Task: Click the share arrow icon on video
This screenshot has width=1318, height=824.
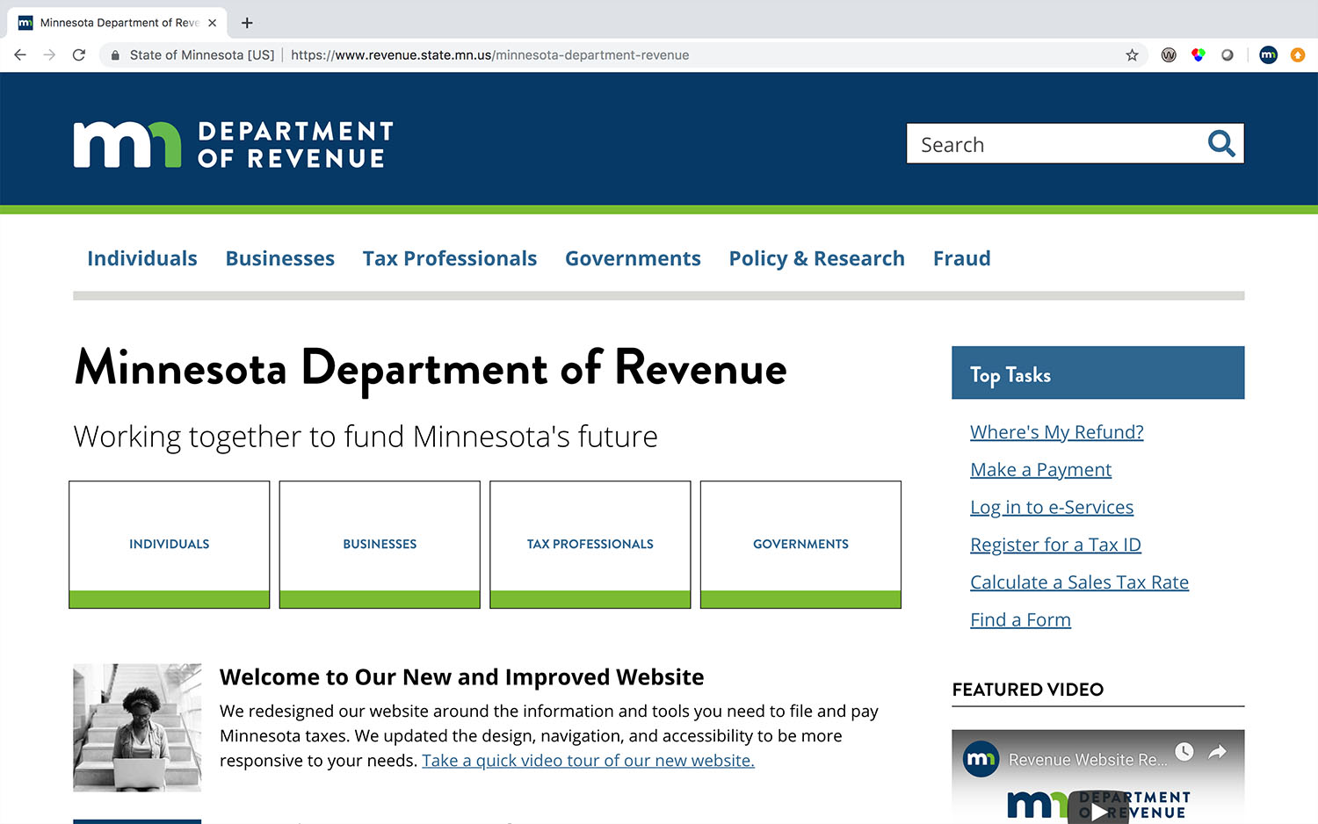Action: tap(1217, 752)
